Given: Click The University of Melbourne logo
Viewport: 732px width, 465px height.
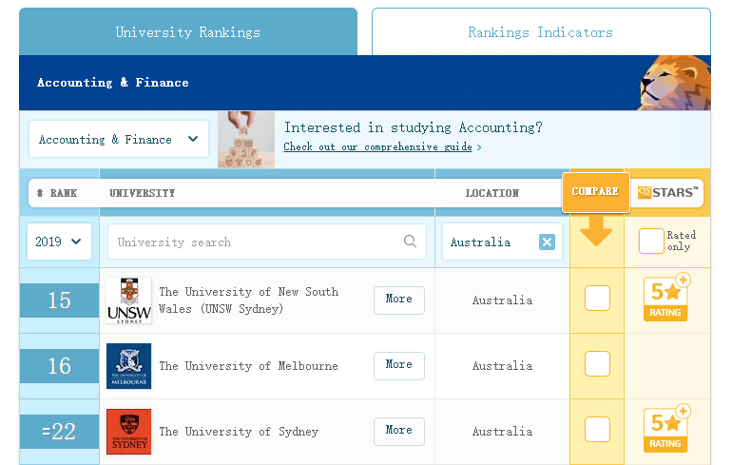Looking at the screenshot, I should point(129,366).
